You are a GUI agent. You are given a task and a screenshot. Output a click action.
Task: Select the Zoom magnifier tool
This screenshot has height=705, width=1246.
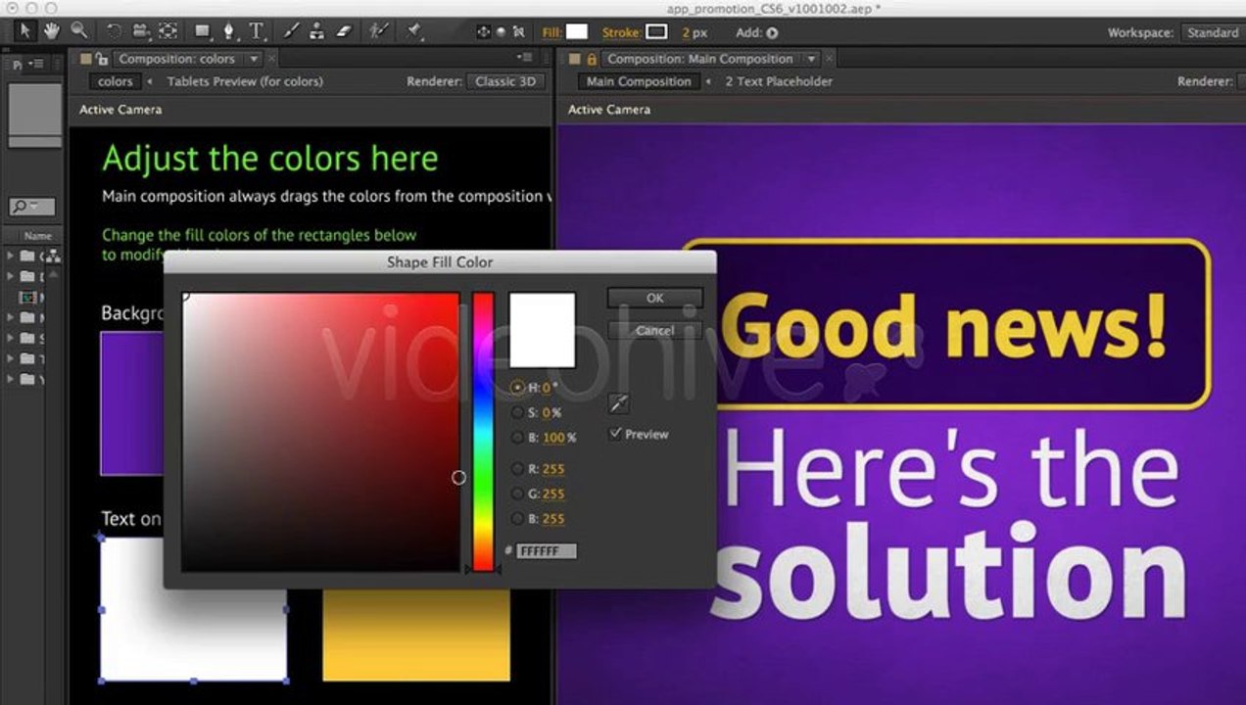pos(78,31)
